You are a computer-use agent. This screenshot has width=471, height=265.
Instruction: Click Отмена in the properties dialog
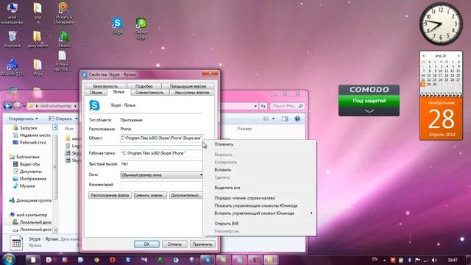point(174,244)
